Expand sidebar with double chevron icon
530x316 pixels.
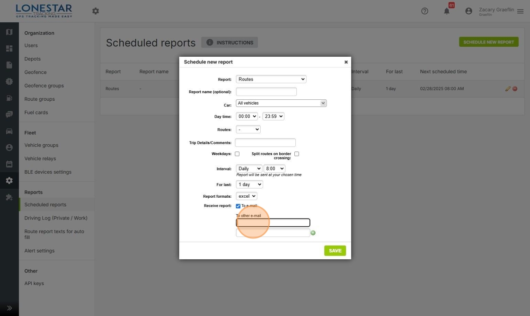click(9, 308)
